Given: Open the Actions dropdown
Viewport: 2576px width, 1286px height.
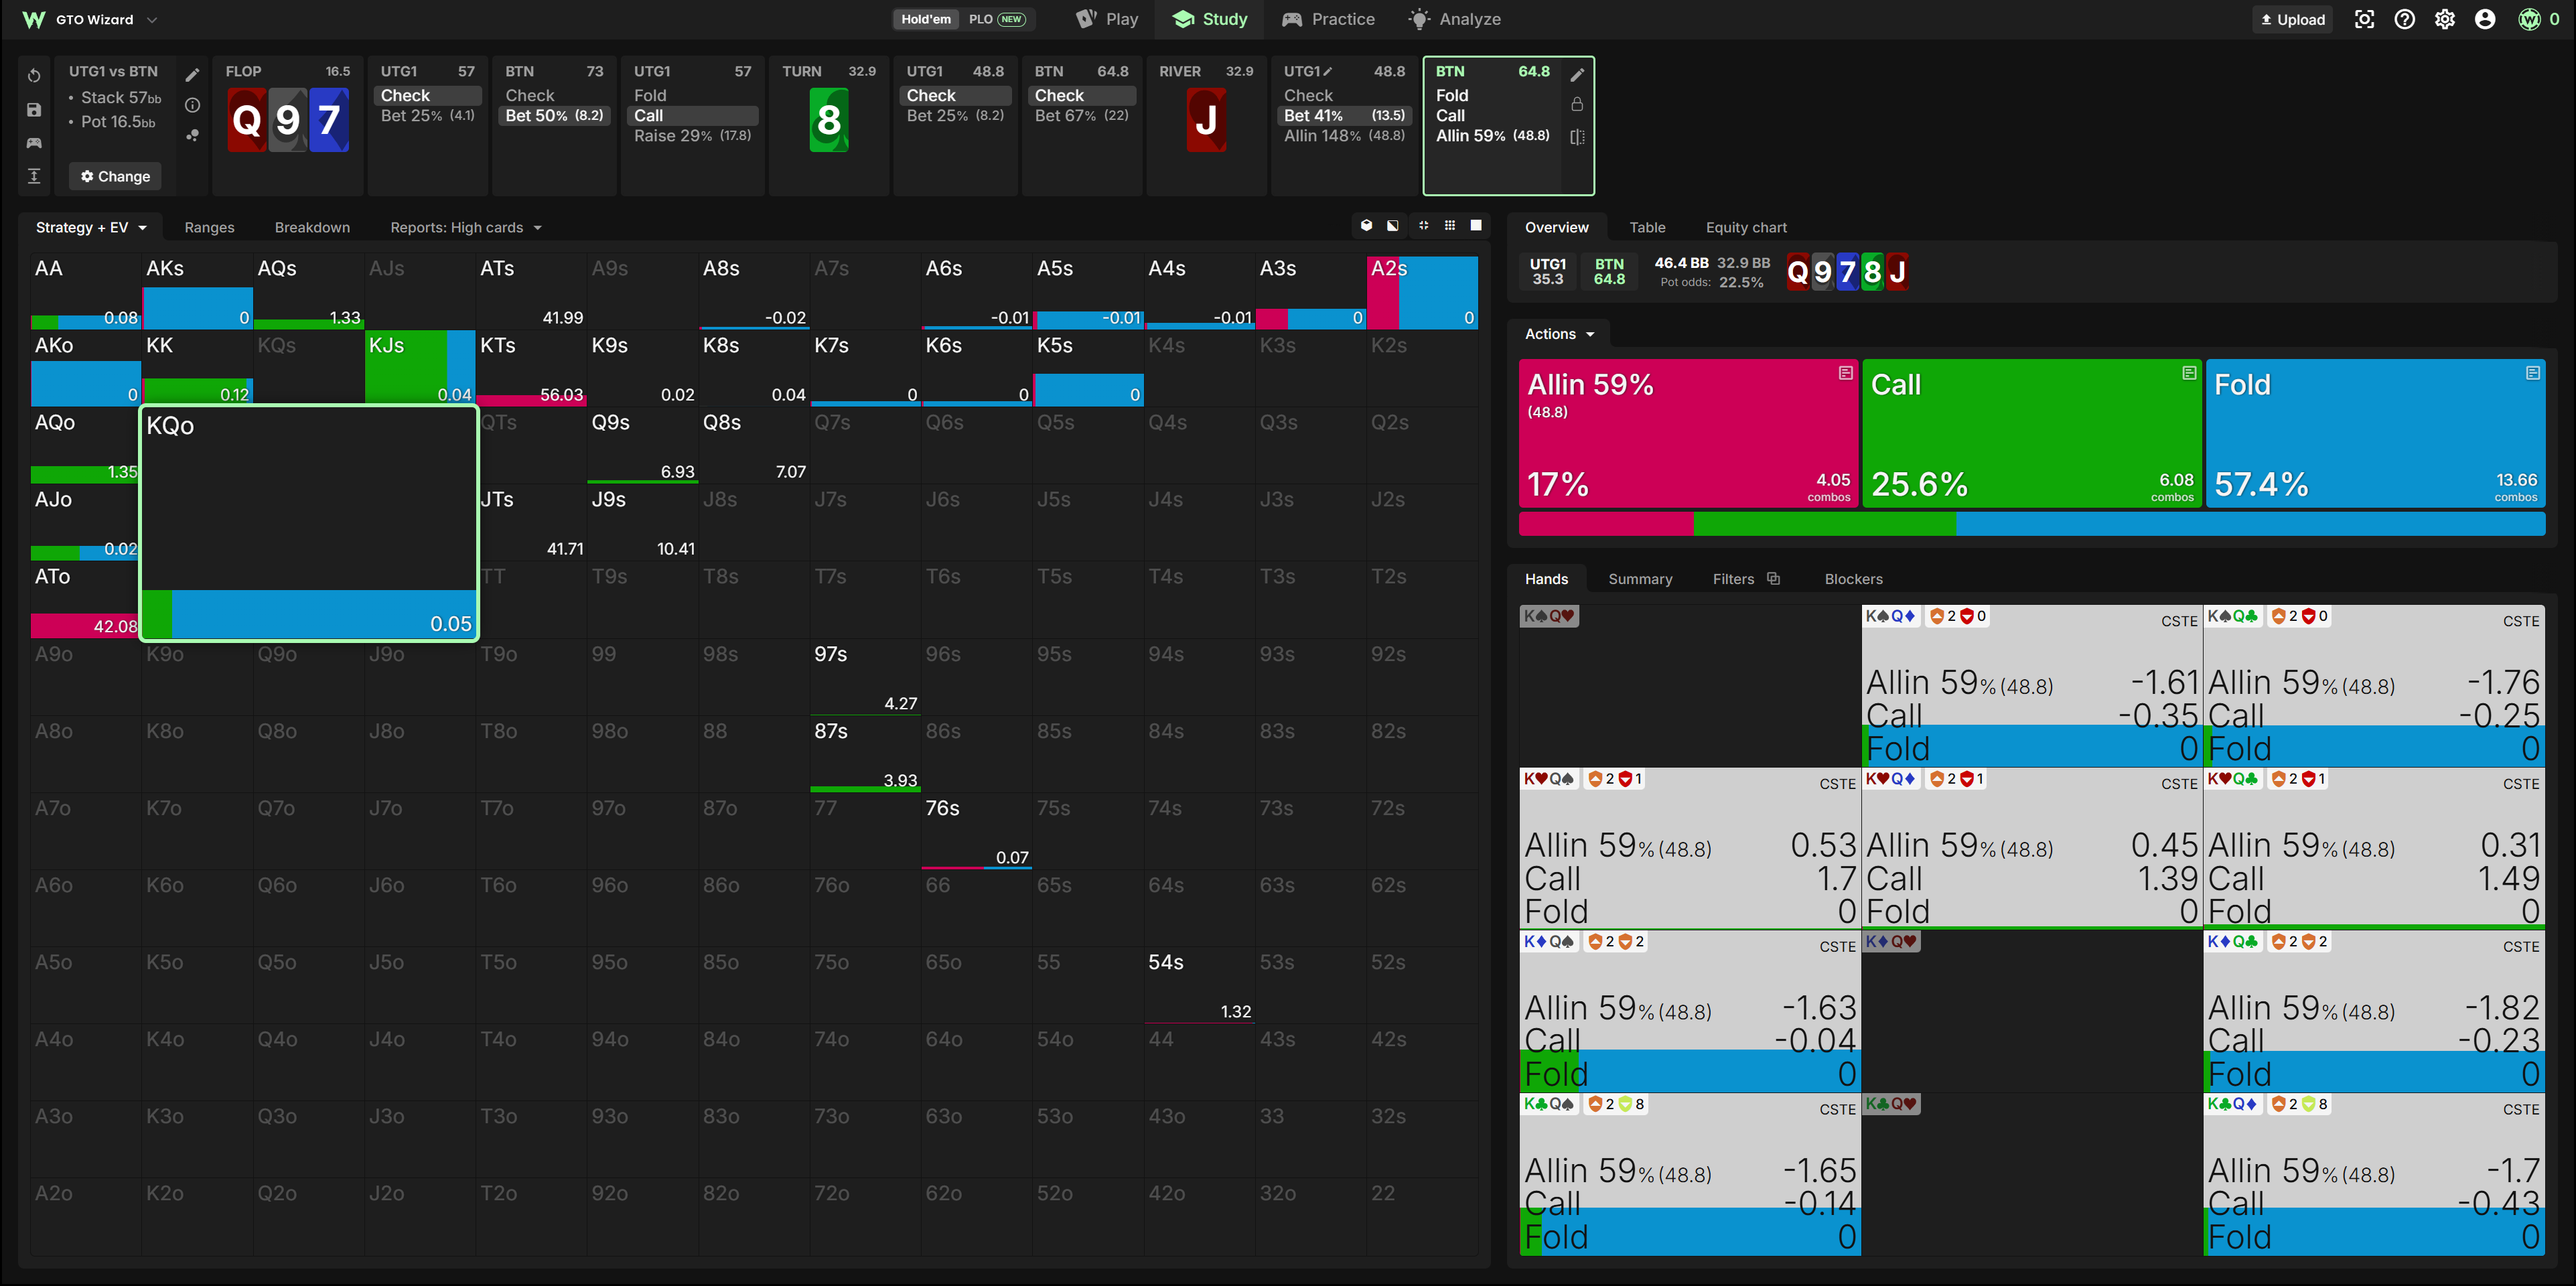Looking at the screenshot, I should (1559, 334).
